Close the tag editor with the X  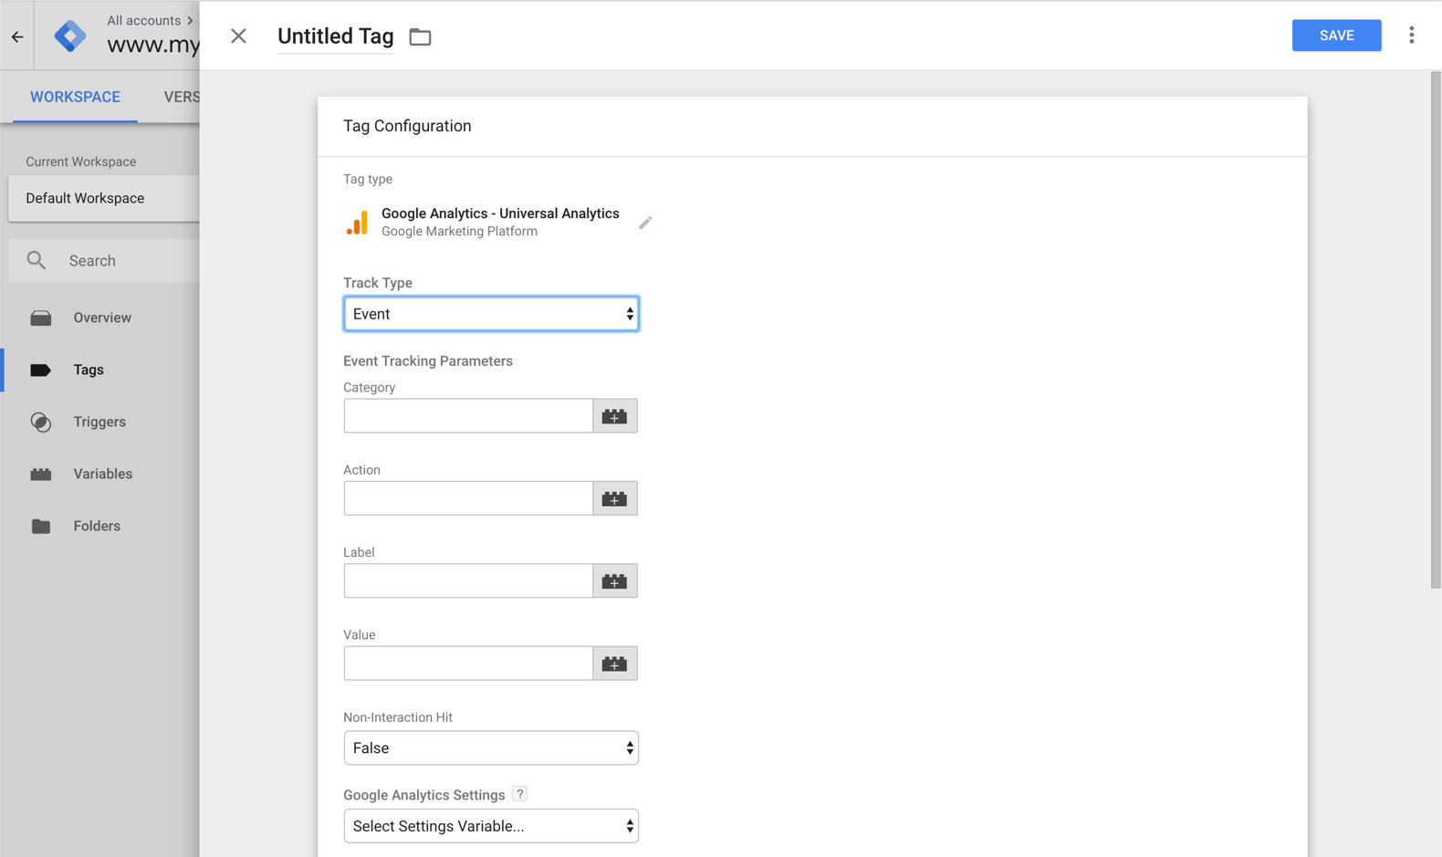click(238, 36)
